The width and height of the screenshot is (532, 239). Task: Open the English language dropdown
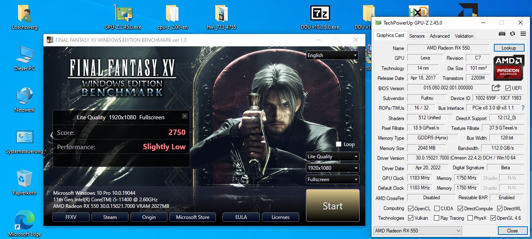point(332,55)
